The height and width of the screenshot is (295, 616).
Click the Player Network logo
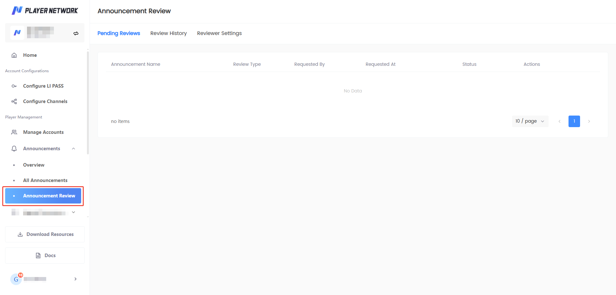[45, 11]
